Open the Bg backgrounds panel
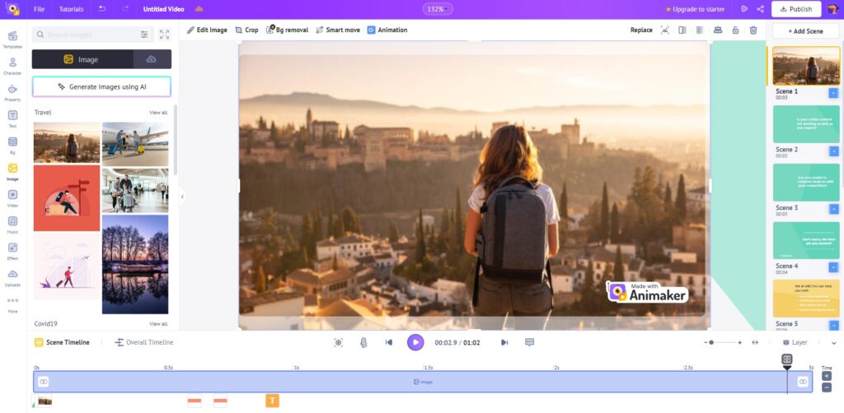844x413 pixels. click(12, 145)
